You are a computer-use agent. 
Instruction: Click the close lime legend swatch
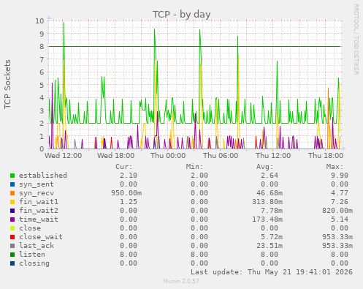click(12, 228)
